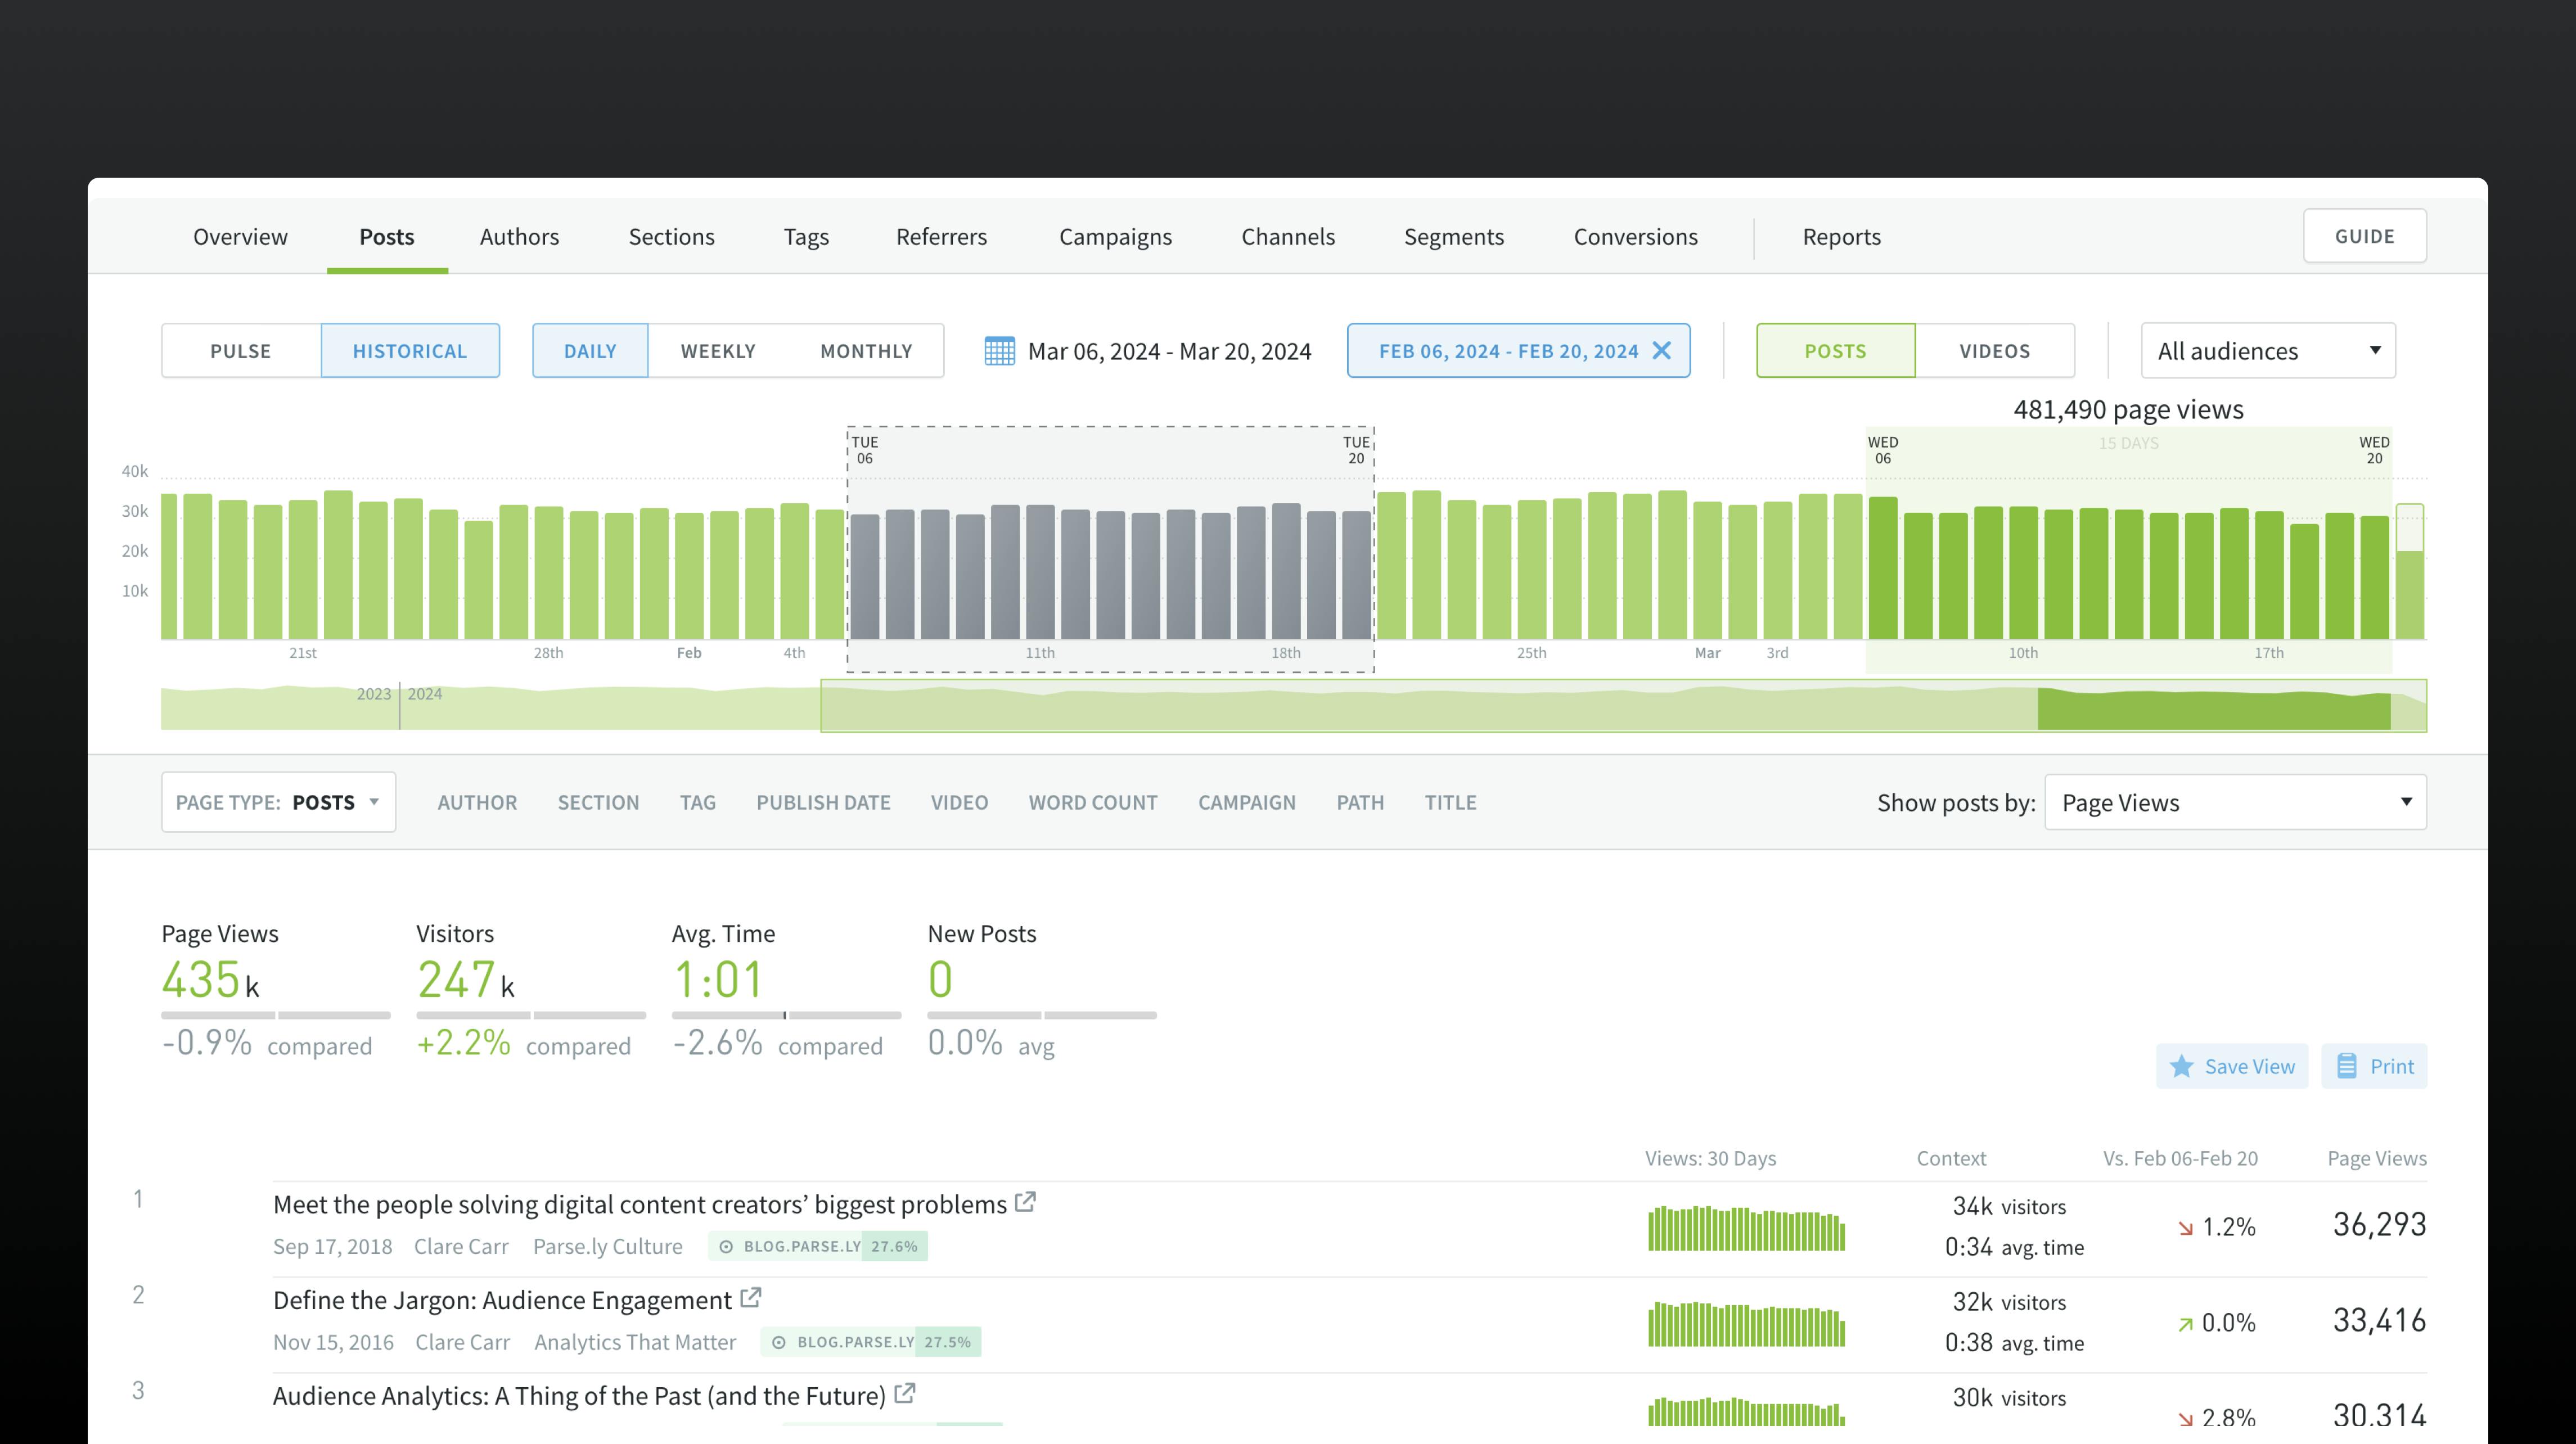Image resolution: width=2576 pixels, height=1444 pixels.
Task: Go to the Campaigns tab
Action: (1115, 237)
